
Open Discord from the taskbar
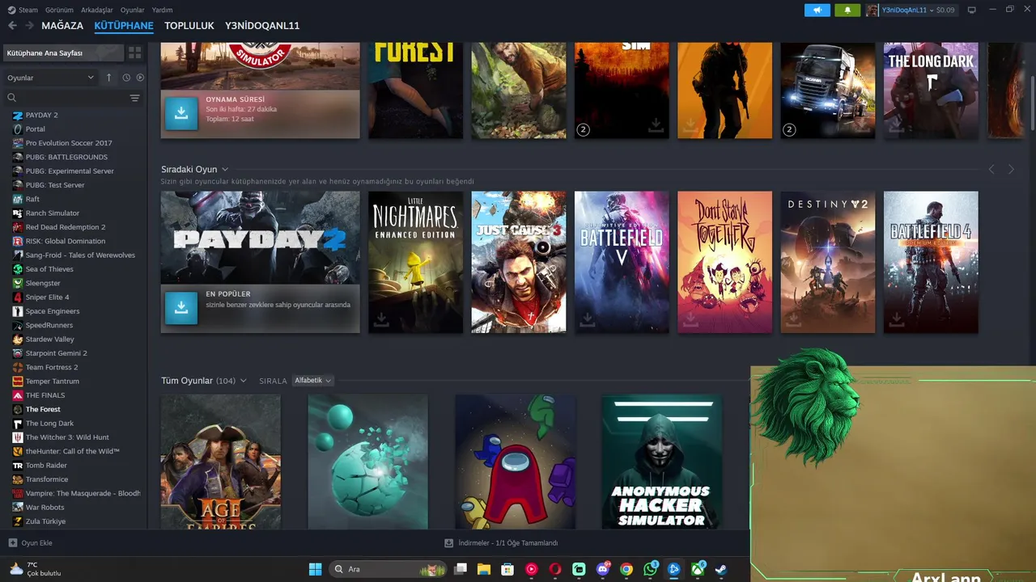(602, 569)
